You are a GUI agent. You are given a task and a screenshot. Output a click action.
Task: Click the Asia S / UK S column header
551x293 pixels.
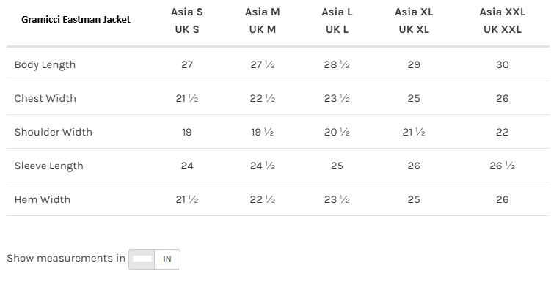point(187,21)
